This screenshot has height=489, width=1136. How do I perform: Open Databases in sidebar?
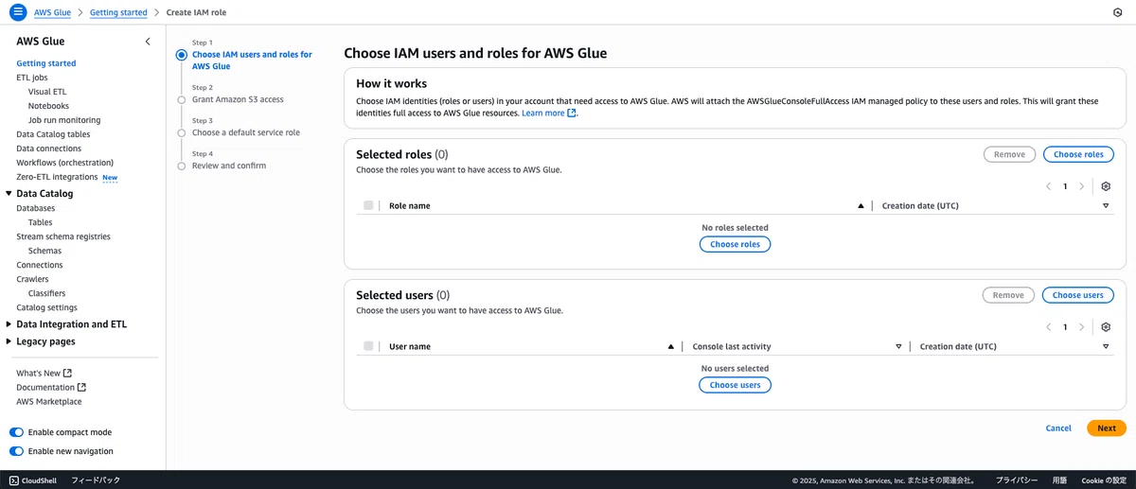click(36, 208)
